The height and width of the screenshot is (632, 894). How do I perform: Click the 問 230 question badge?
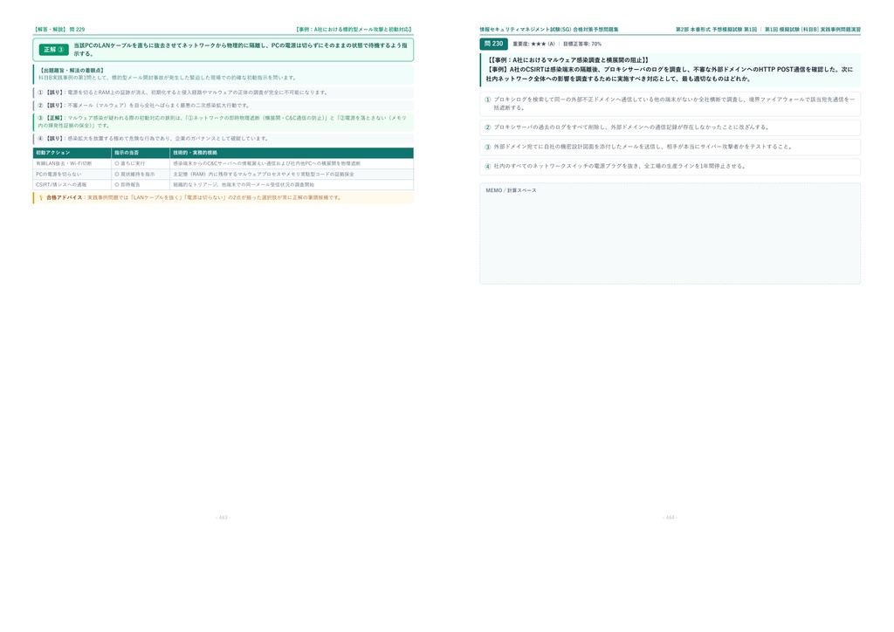494,44
